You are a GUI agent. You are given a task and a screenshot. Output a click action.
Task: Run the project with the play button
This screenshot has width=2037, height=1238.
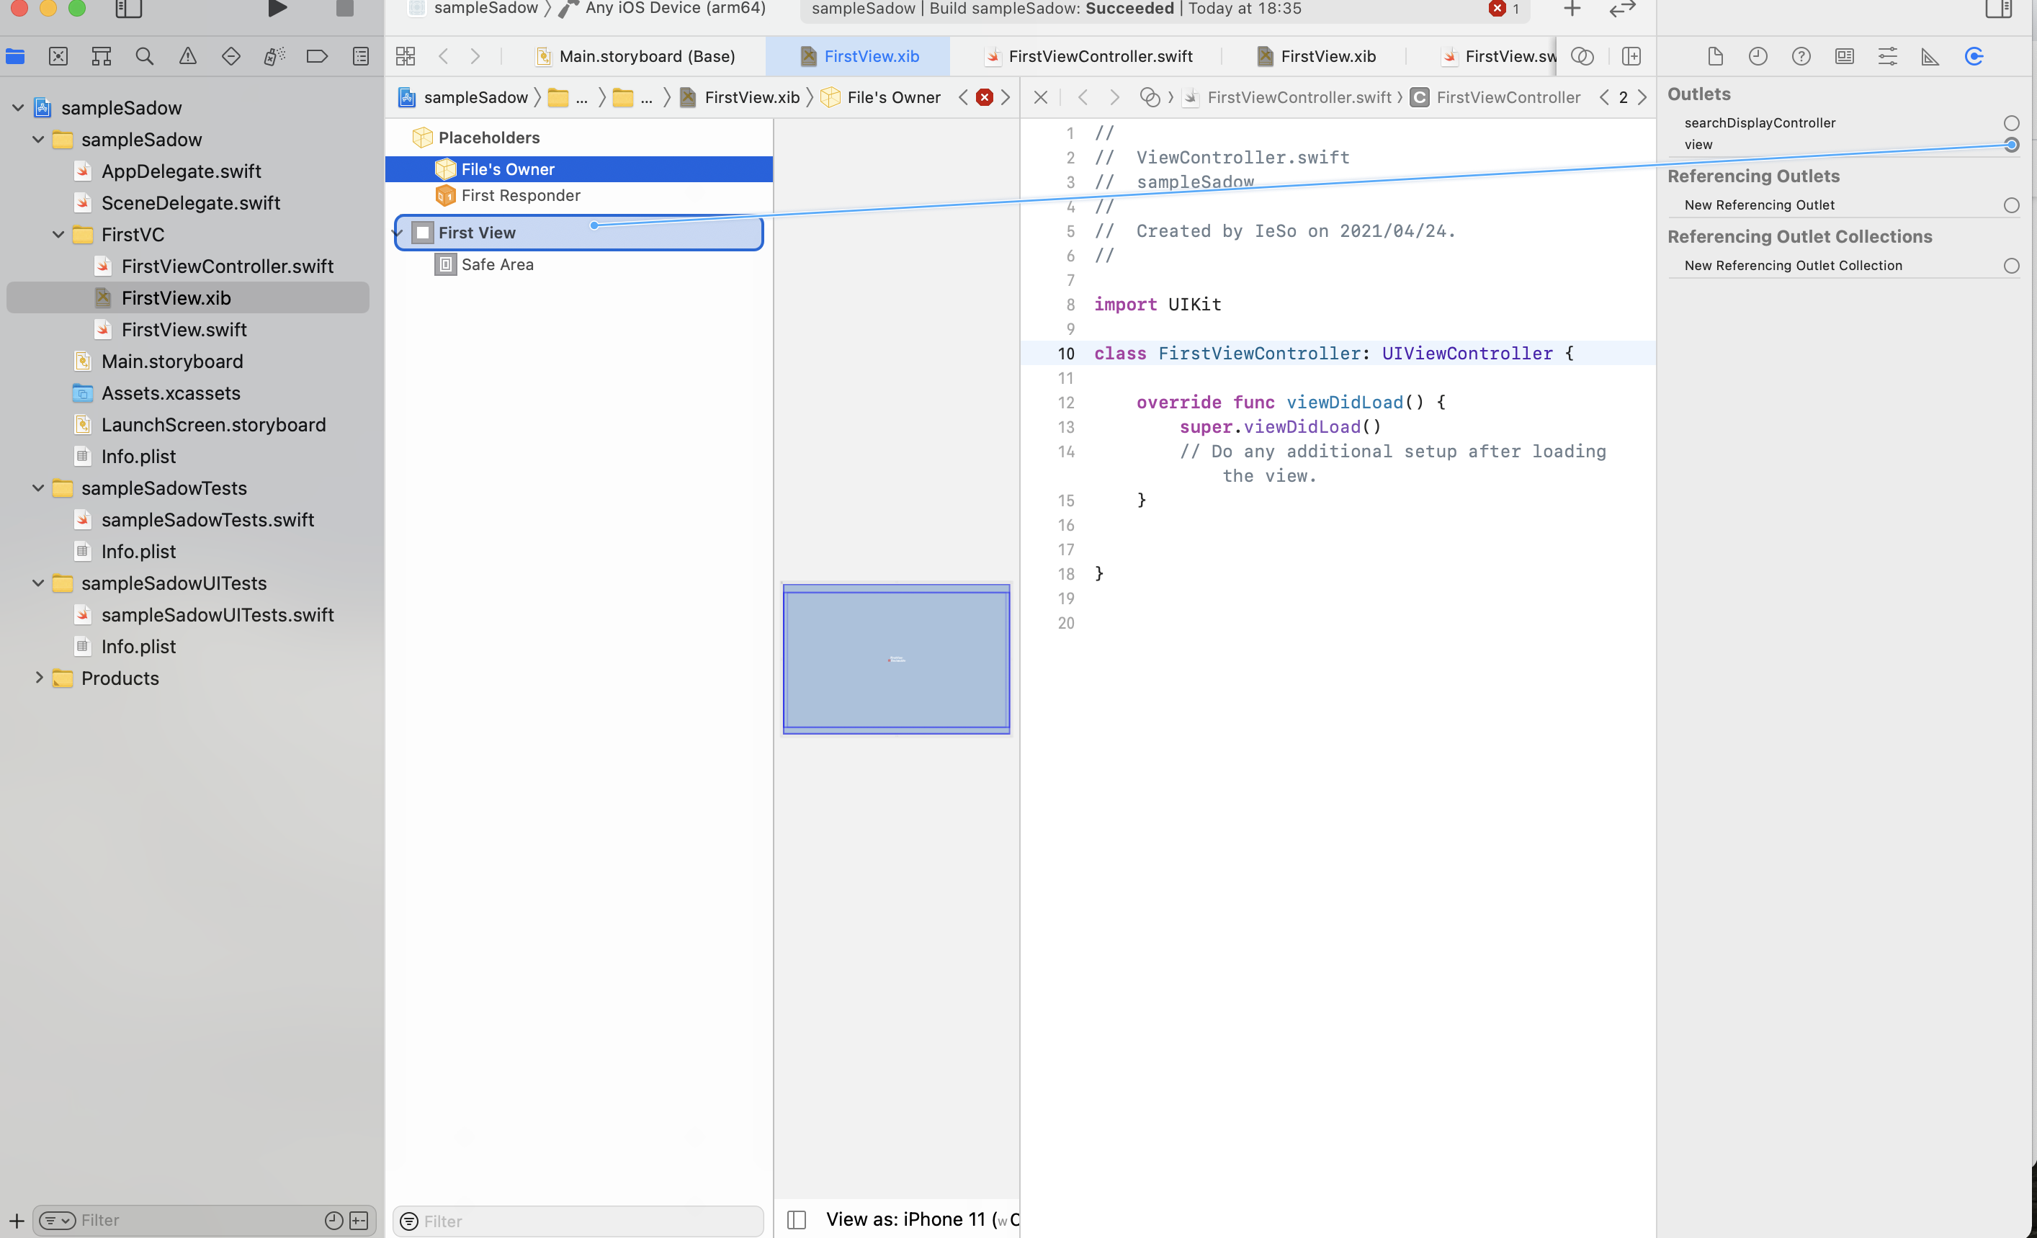277,9
